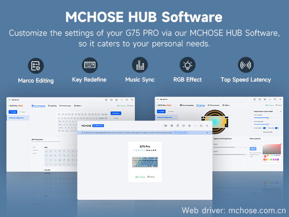Click round icon left of minimize in front MCHOSE window
Image resolution: width=289 pixels, height=217 pixels.
click(189, 126)
